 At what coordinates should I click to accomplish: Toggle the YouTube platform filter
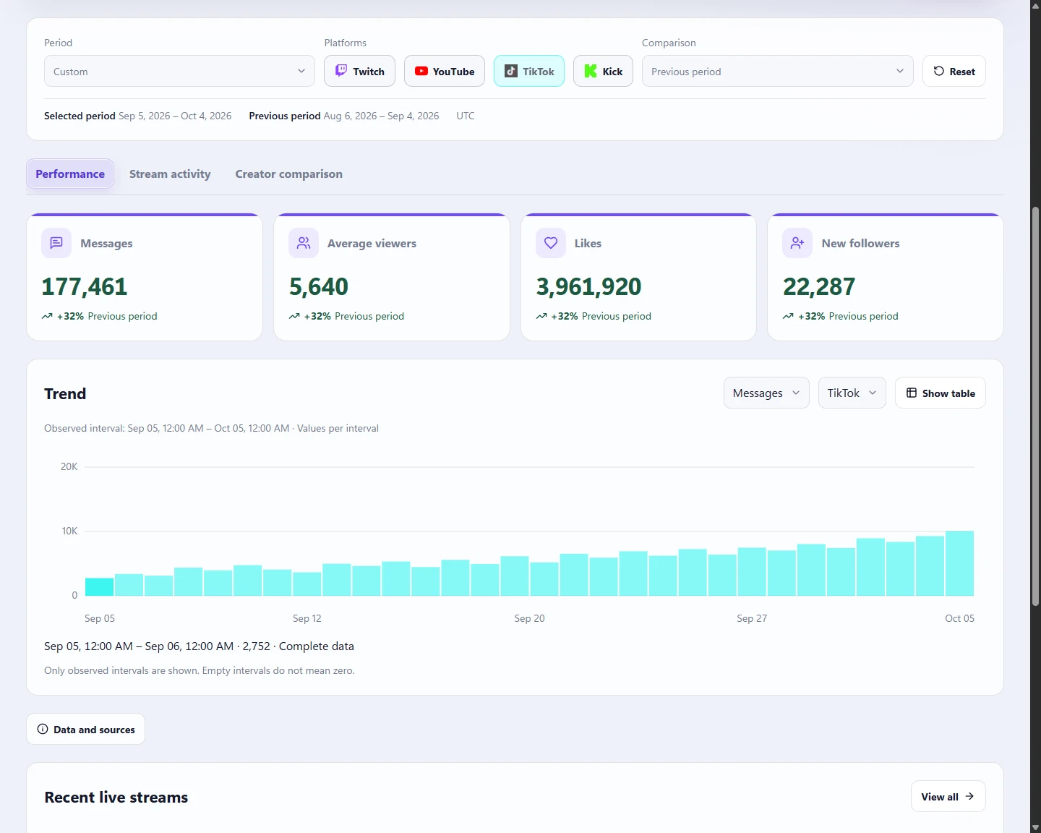pyautogui.click(x=445, y=71)
